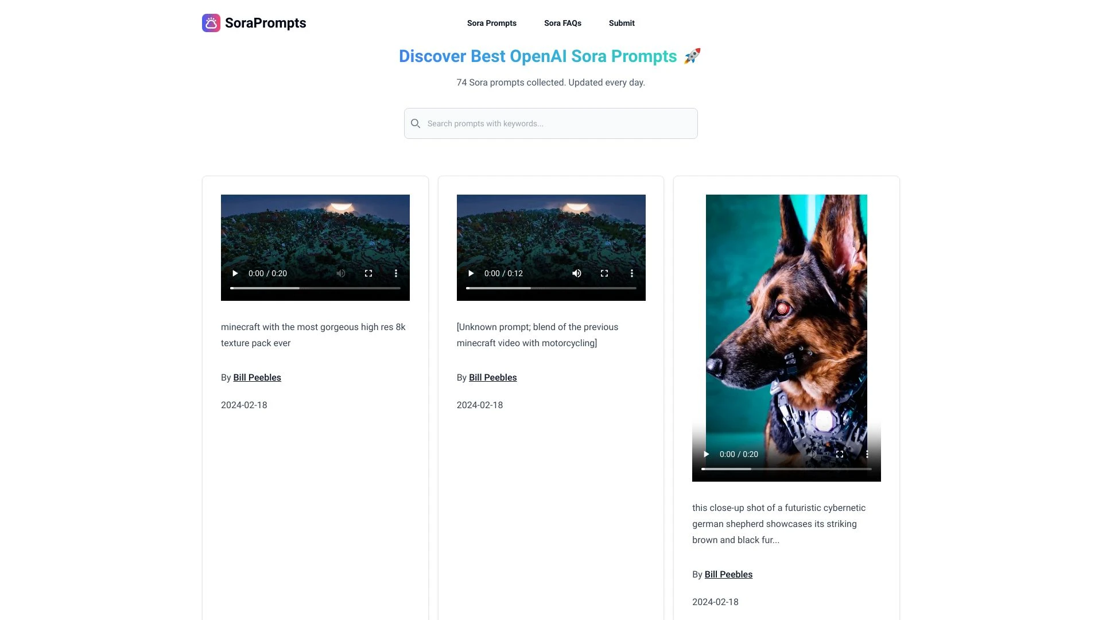This screenshot has width=1102, height=620.
Task: Play the minecraft texture pack video
Action: (x=235, y=273)
